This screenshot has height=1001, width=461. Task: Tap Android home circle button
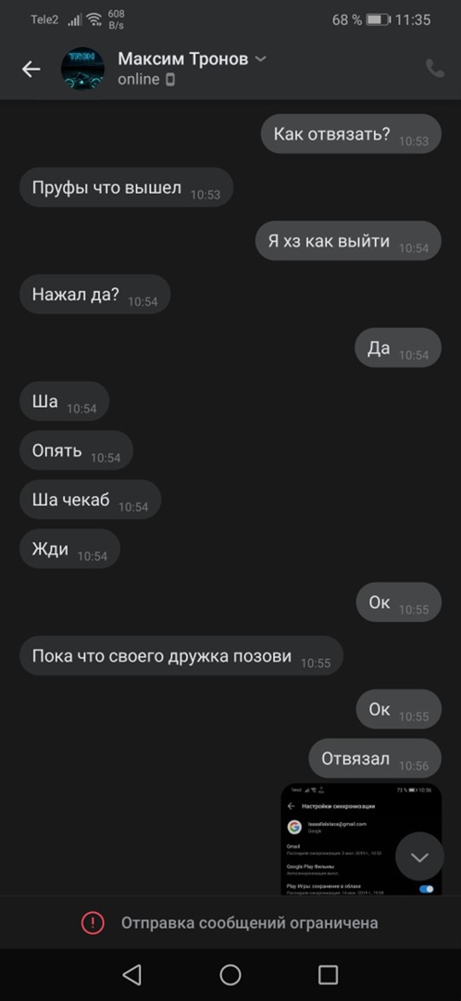pos(230,974)
